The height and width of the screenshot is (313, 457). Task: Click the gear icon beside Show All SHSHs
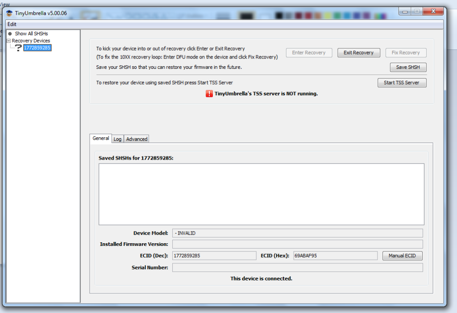[10, 34]
